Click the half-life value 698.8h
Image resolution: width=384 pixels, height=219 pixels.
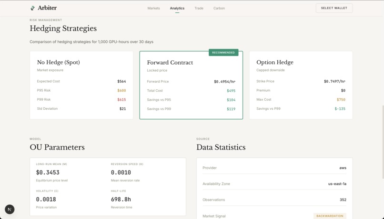click(x=121, y=199)
